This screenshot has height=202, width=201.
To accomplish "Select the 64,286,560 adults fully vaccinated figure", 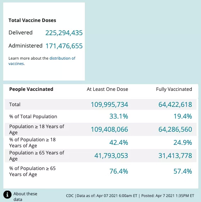I will [x=175, y=129].
